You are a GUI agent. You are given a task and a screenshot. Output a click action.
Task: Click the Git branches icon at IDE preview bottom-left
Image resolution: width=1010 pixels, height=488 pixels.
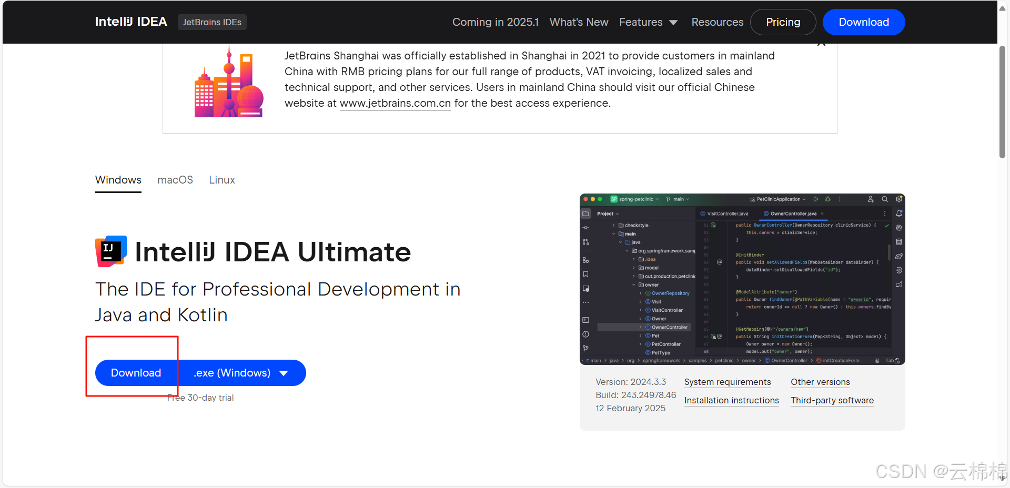(585, 348)
